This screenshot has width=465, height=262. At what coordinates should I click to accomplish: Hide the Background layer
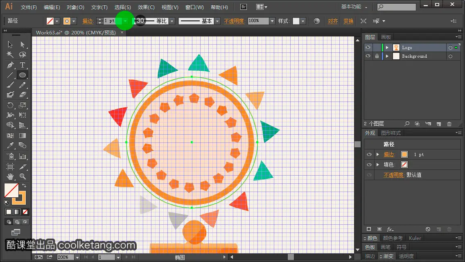pyautogui.click(x=368, y=56)
